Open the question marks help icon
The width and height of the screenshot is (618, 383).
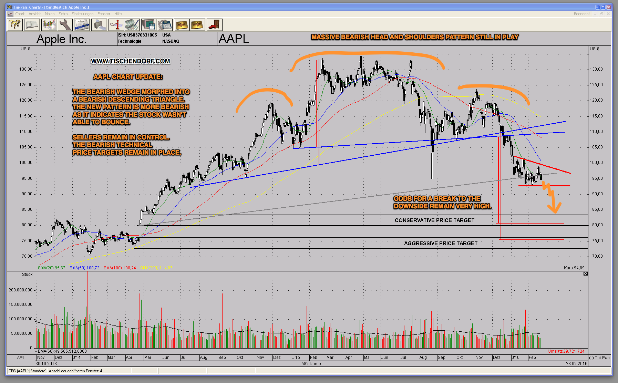click(15, 25)
